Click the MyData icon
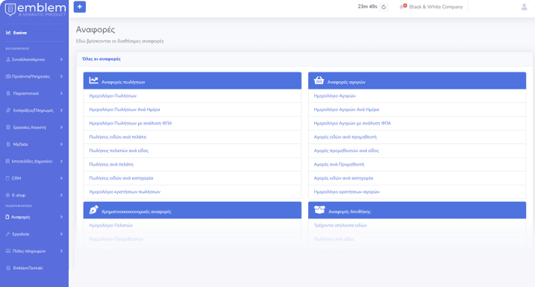The image size is (535, 287). point(8,144)
